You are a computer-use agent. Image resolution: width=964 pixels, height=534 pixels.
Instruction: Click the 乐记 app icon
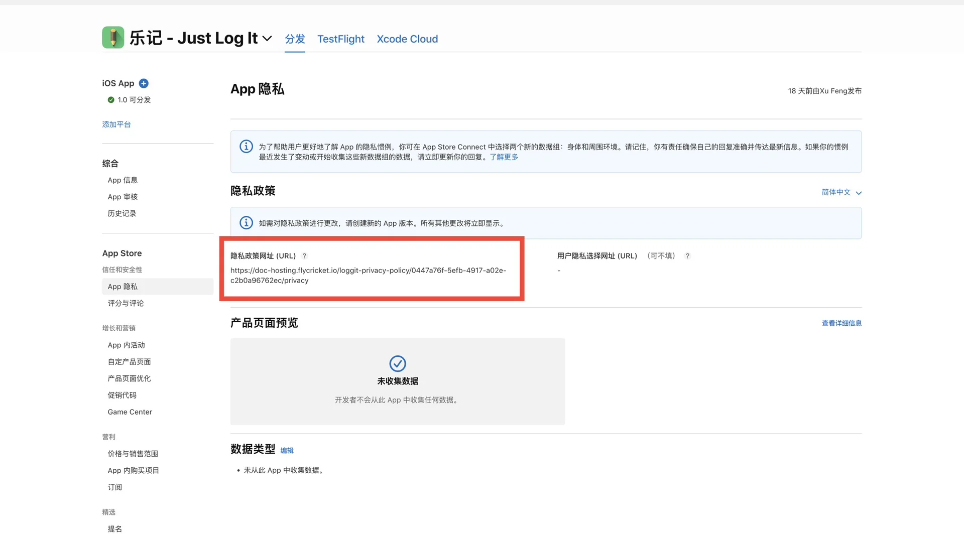112,37
